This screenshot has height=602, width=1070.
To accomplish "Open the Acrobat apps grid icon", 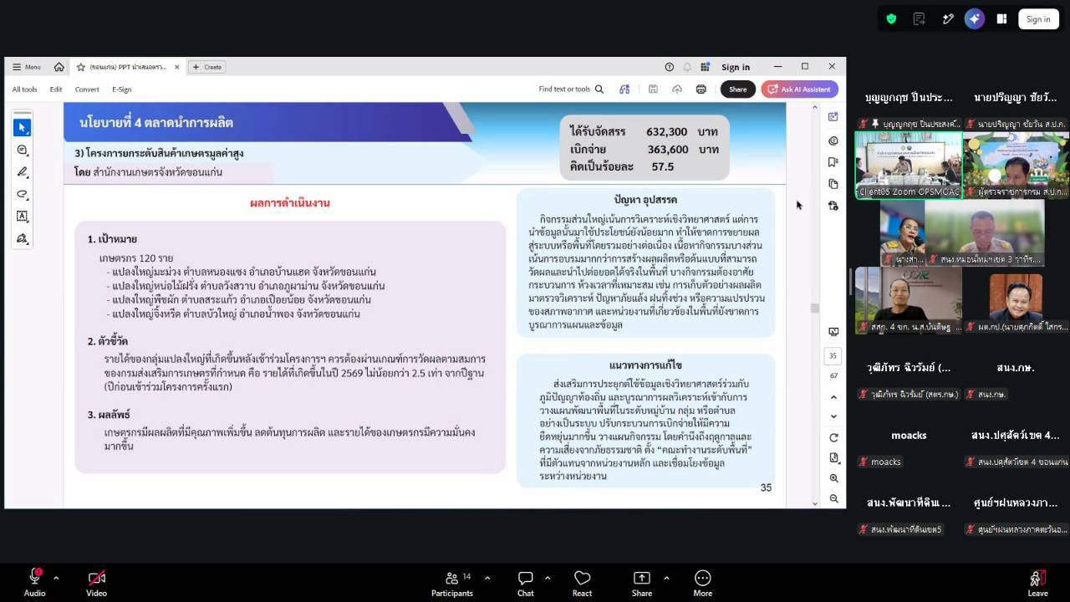I will (x=706, y=67).
